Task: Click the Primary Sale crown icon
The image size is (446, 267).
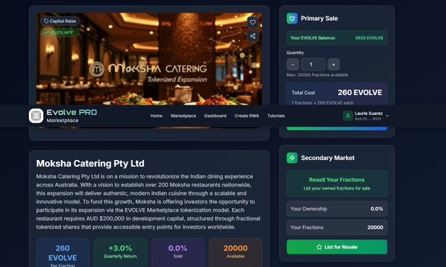Action: (292, 18)
